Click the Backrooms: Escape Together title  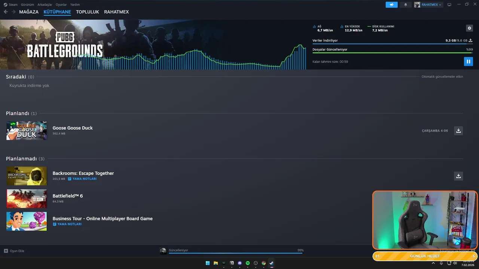point(83,173)
